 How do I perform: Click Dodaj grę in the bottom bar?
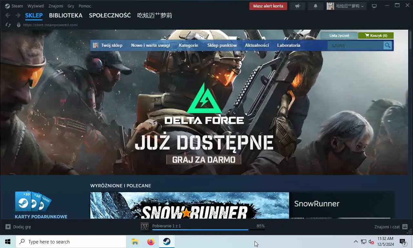[22, 227]
